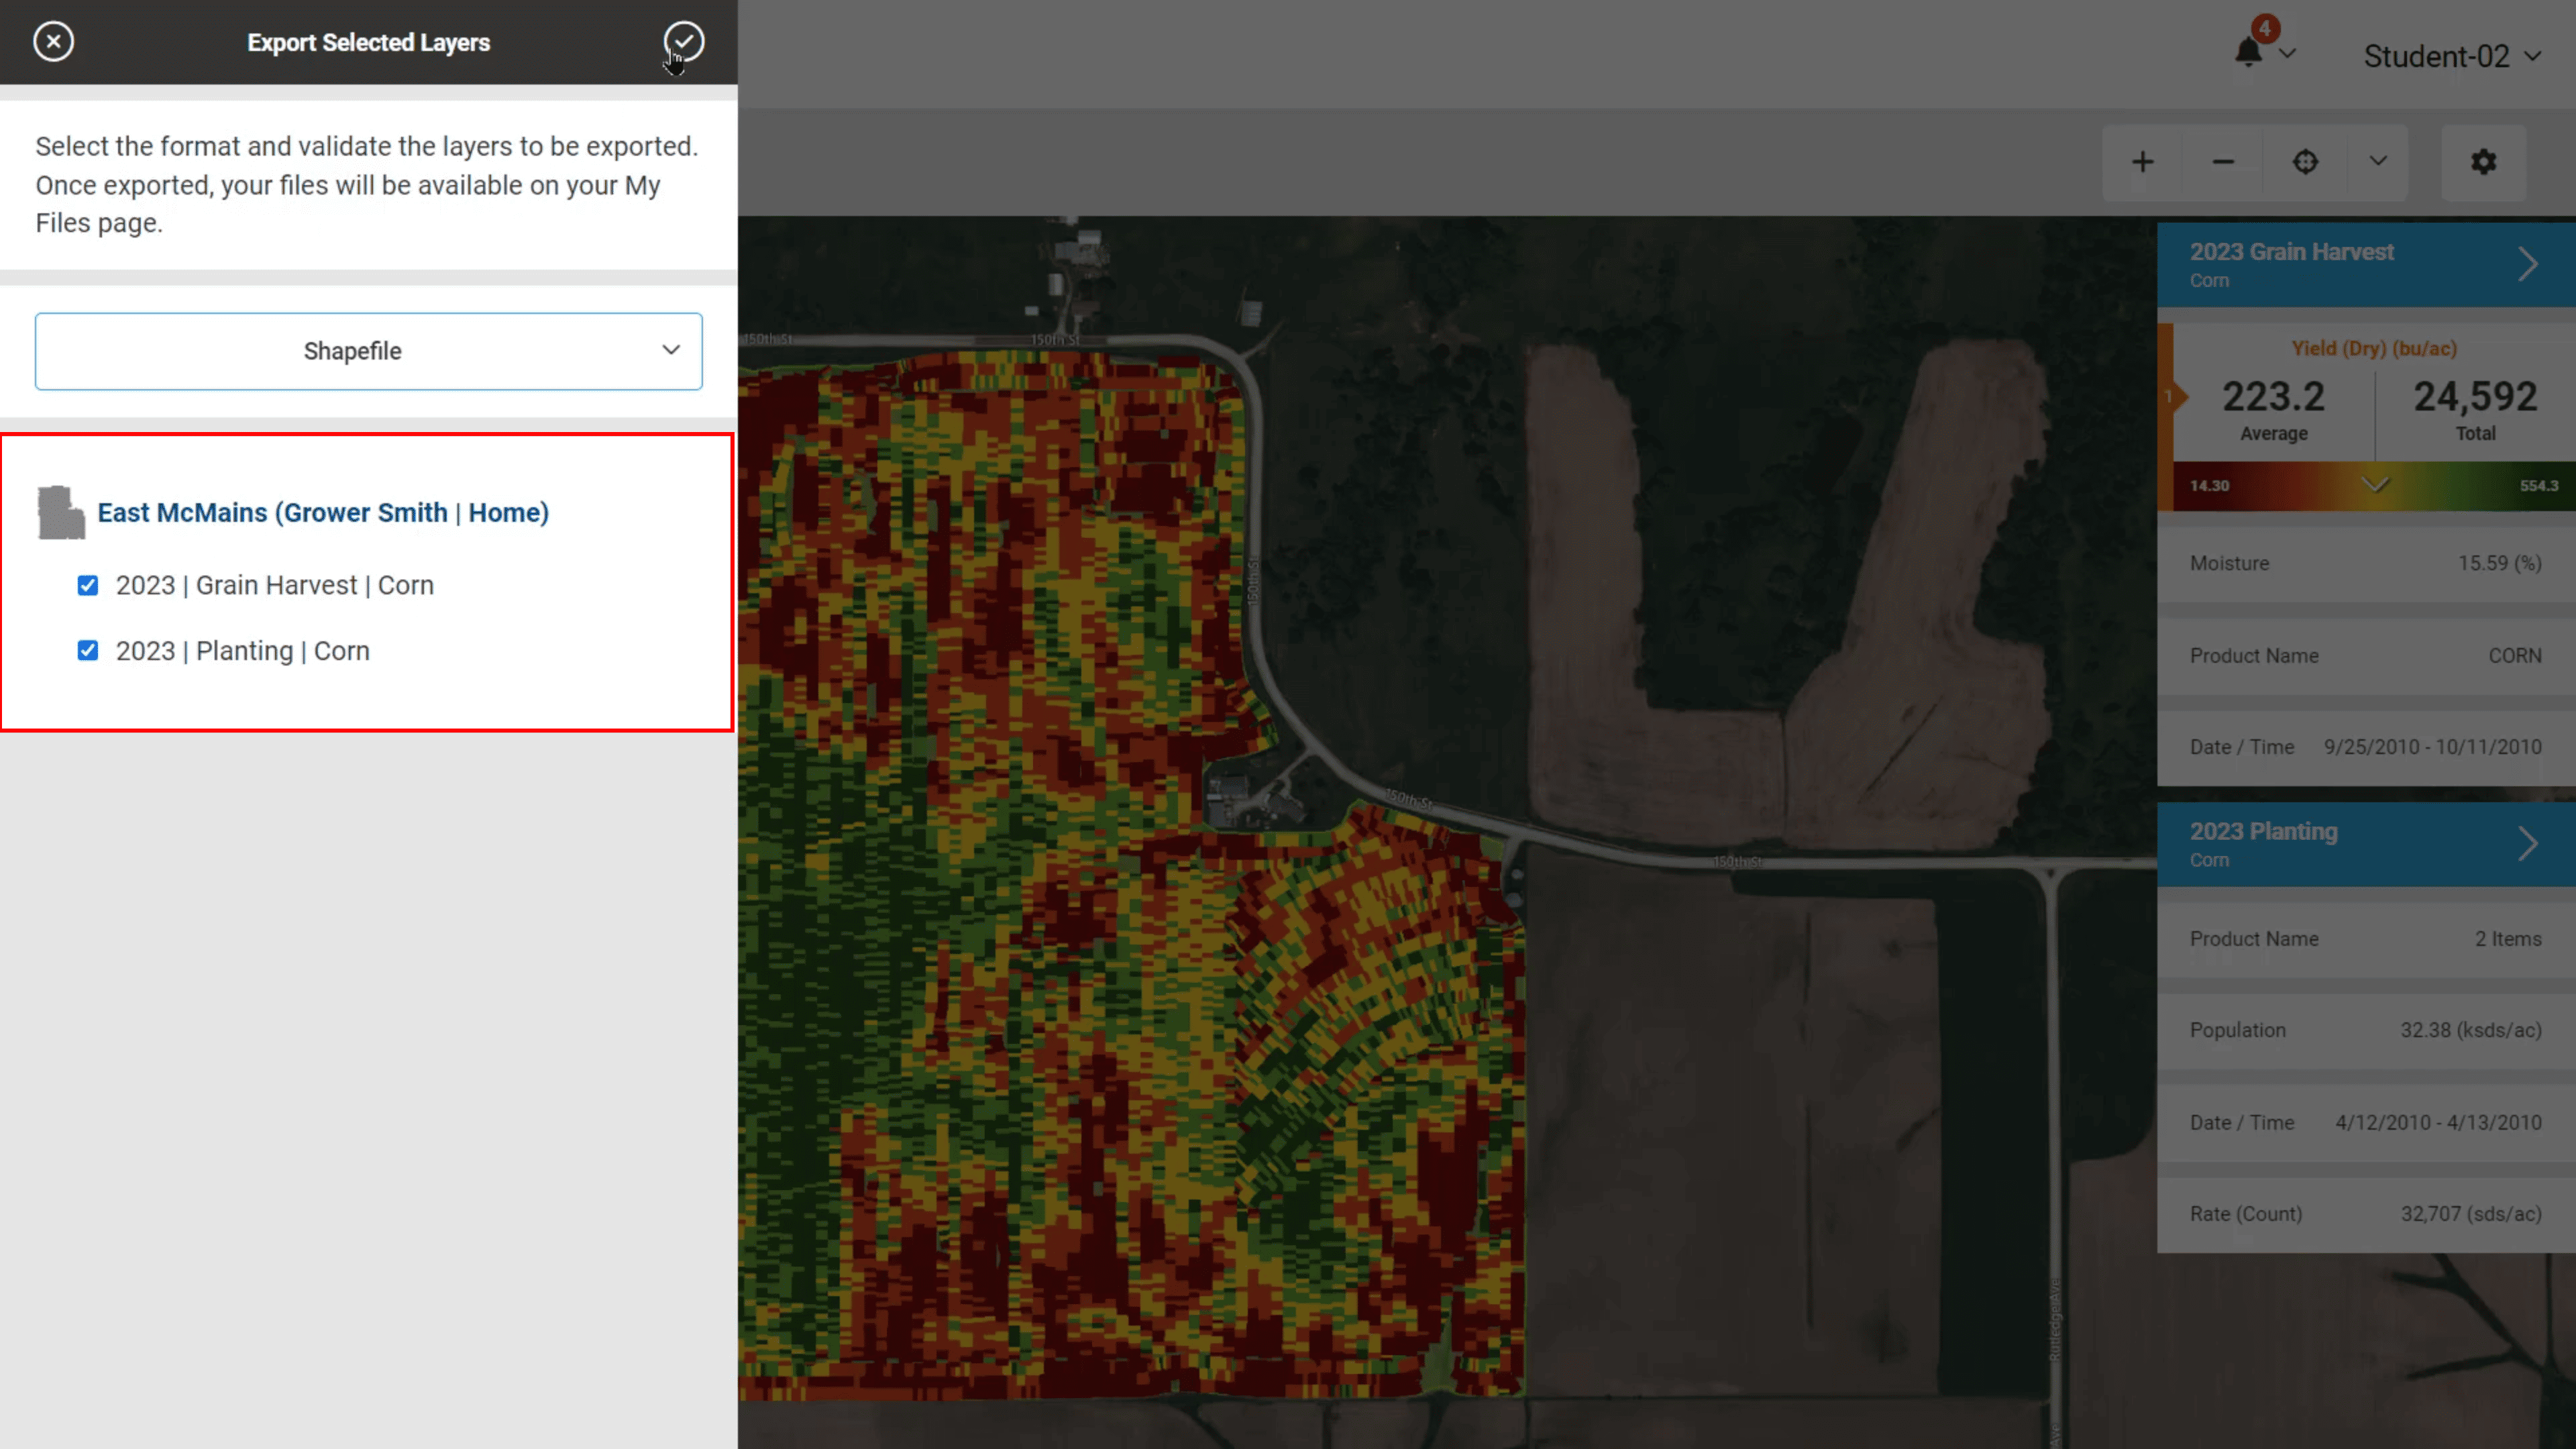Recenter the map with the locate icon

(x=2305, y=161)
